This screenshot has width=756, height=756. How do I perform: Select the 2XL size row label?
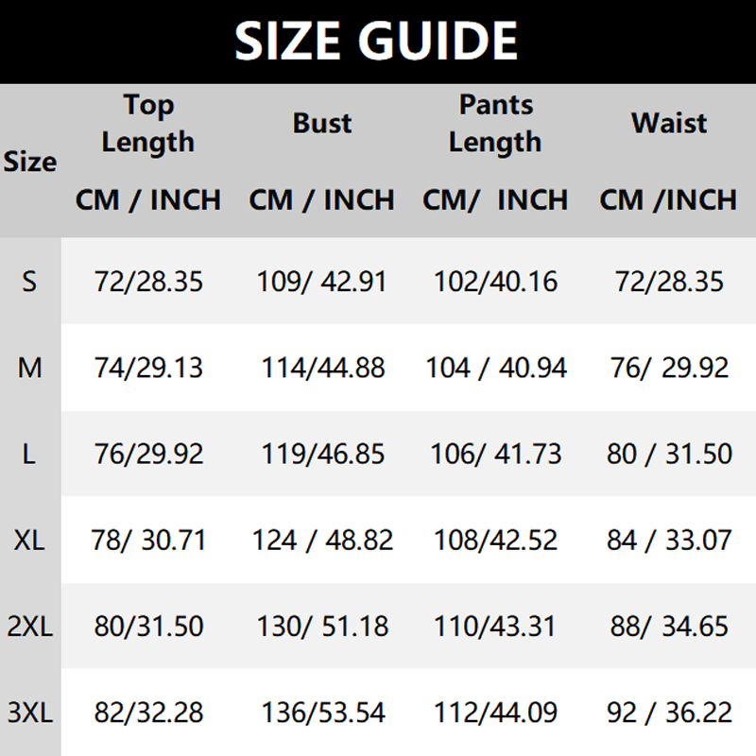(x=30, y=627)
